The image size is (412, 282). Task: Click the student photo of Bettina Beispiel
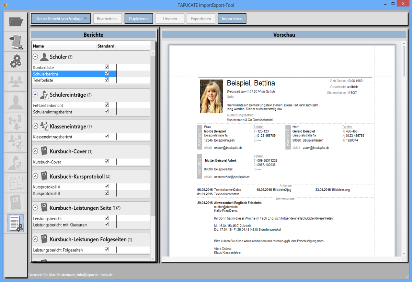[212, 96]
